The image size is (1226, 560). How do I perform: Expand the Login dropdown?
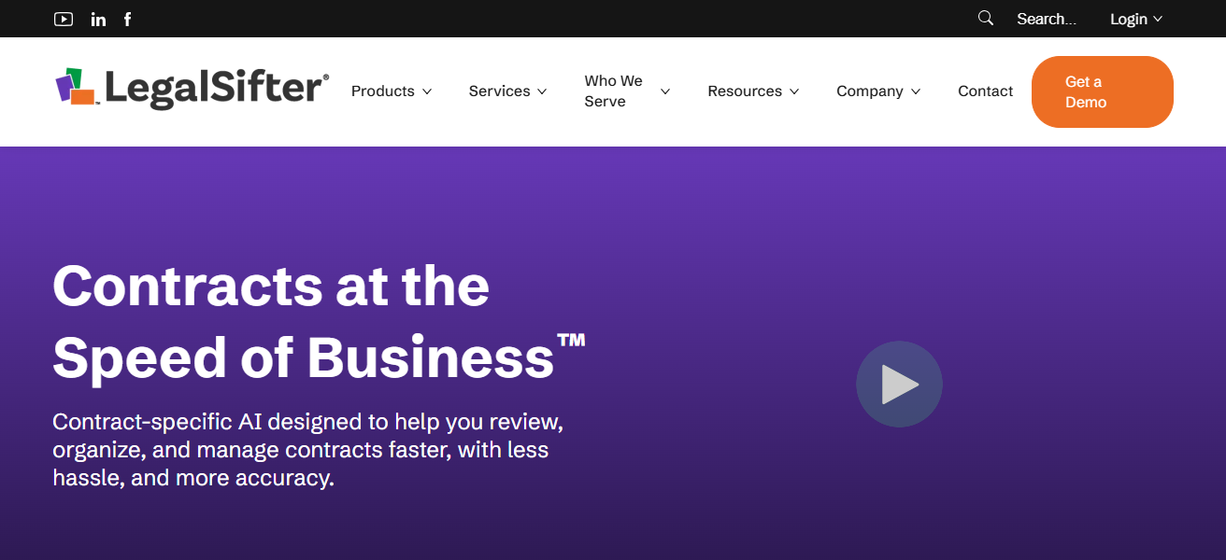1135,19
